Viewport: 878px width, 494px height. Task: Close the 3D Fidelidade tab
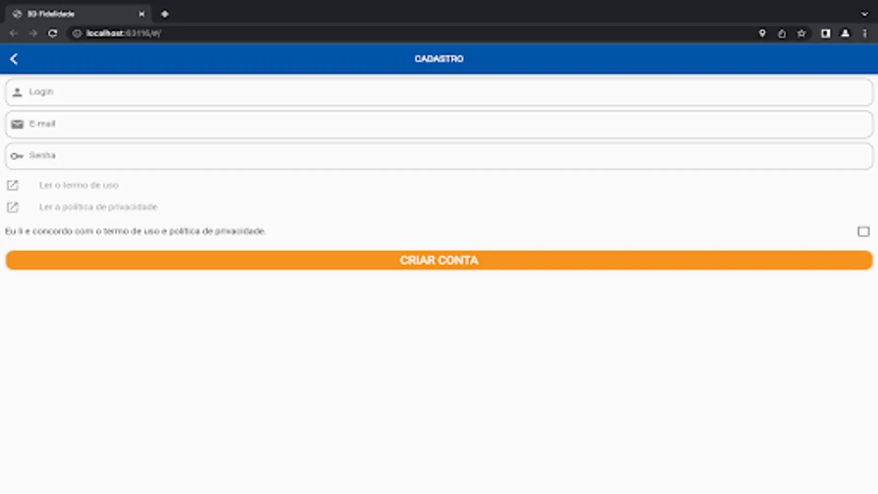(x=142, y=14)
